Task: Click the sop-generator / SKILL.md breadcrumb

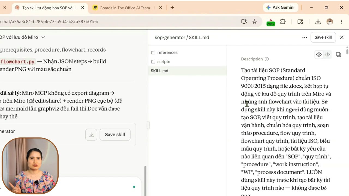Action: pyautogui.click(x=182, y=38)
